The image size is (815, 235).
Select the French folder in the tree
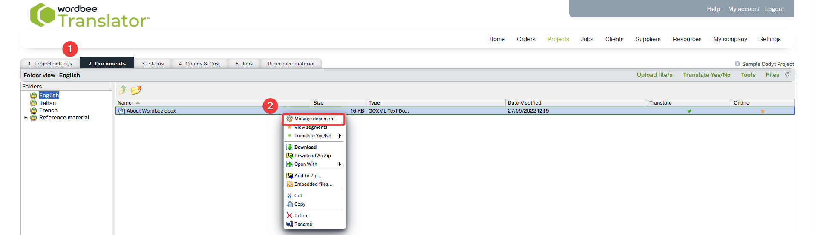point(48,110)
